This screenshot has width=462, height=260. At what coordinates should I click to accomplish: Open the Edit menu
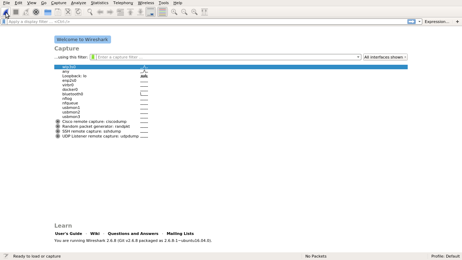pyautogui.click(x=18, y=3)
